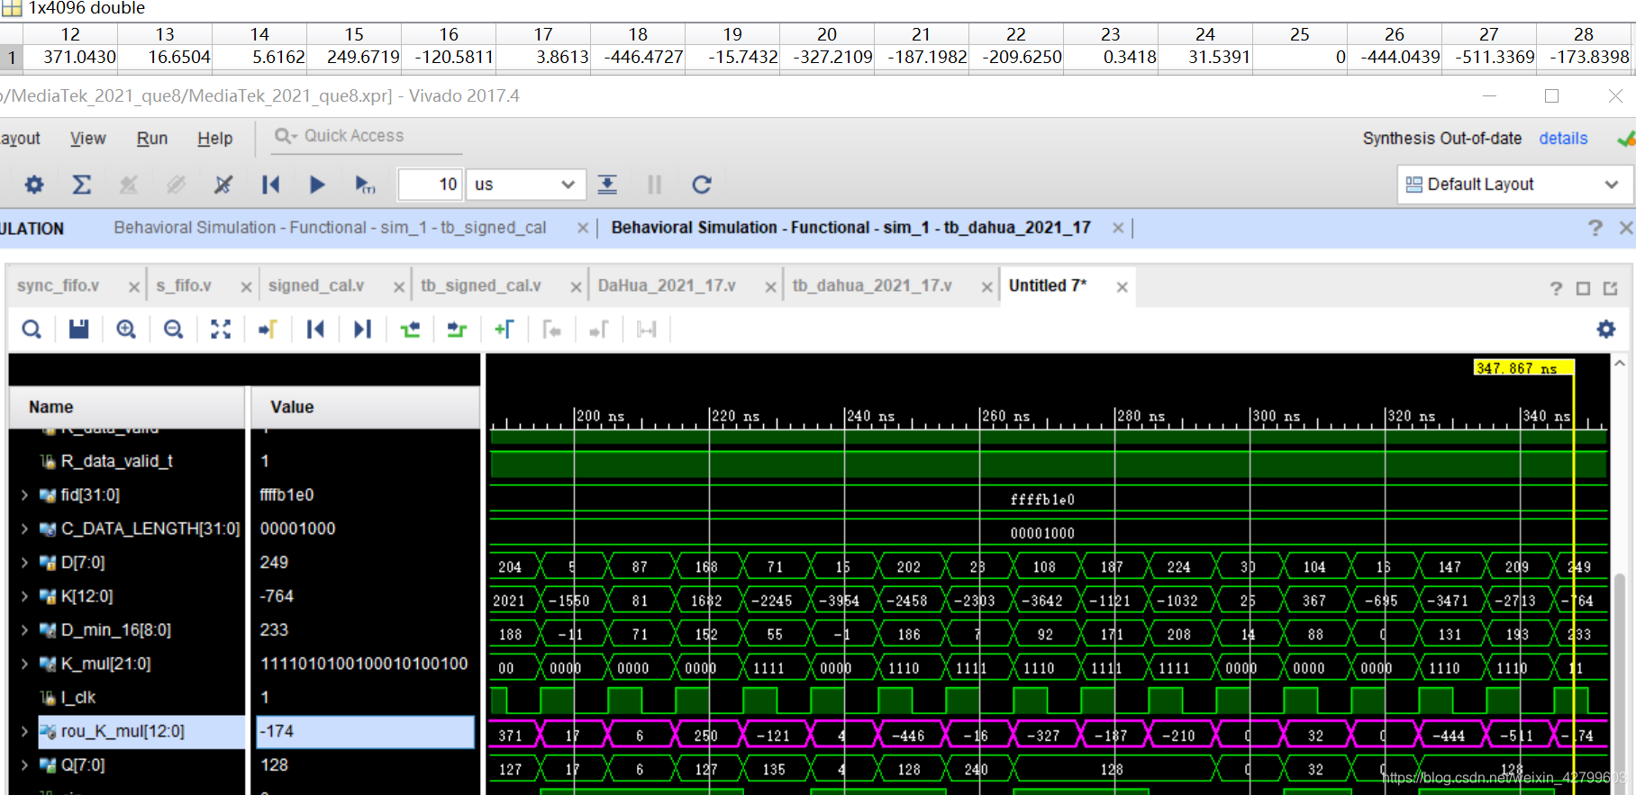Click the simulation step icon
The height and width of the screenshot is (795, 1636).
[607, 185]
